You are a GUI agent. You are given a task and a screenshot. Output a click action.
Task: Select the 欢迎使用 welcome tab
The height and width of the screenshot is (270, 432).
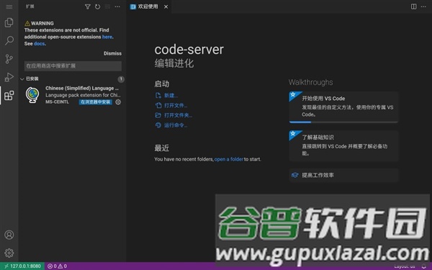click(149, 6)
